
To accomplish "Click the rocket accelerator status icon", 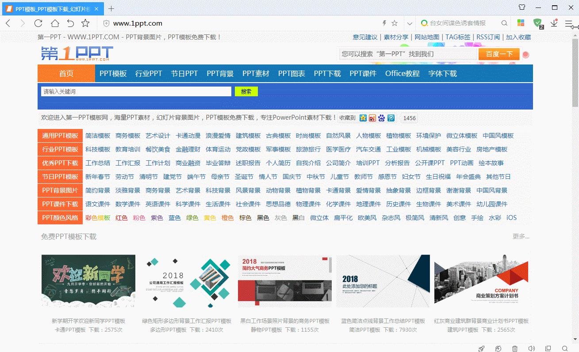I will [481, 348].
